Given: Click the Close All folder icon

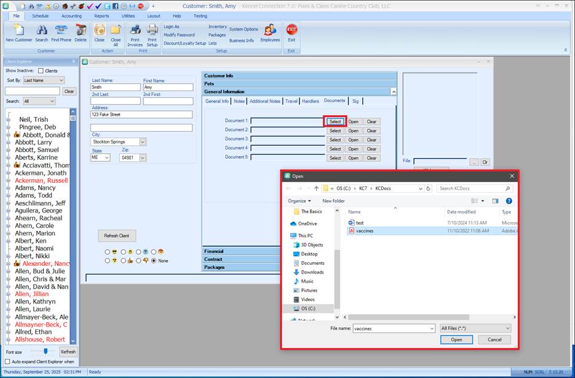Looking at the screenshot, I should point(116,30).
